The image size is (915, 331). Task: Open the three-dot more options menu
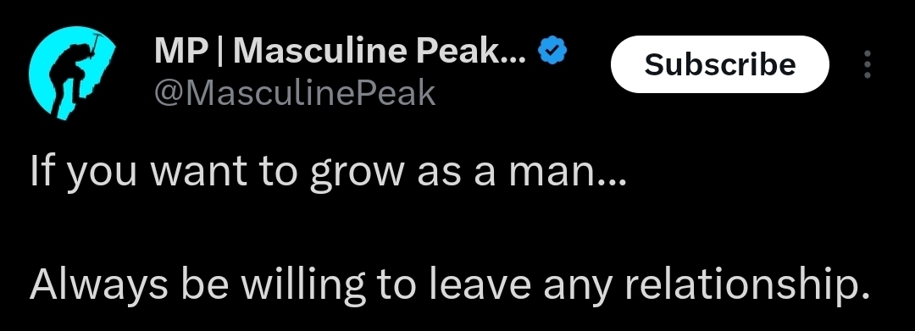pyautogui.click(x=868, y=64)
